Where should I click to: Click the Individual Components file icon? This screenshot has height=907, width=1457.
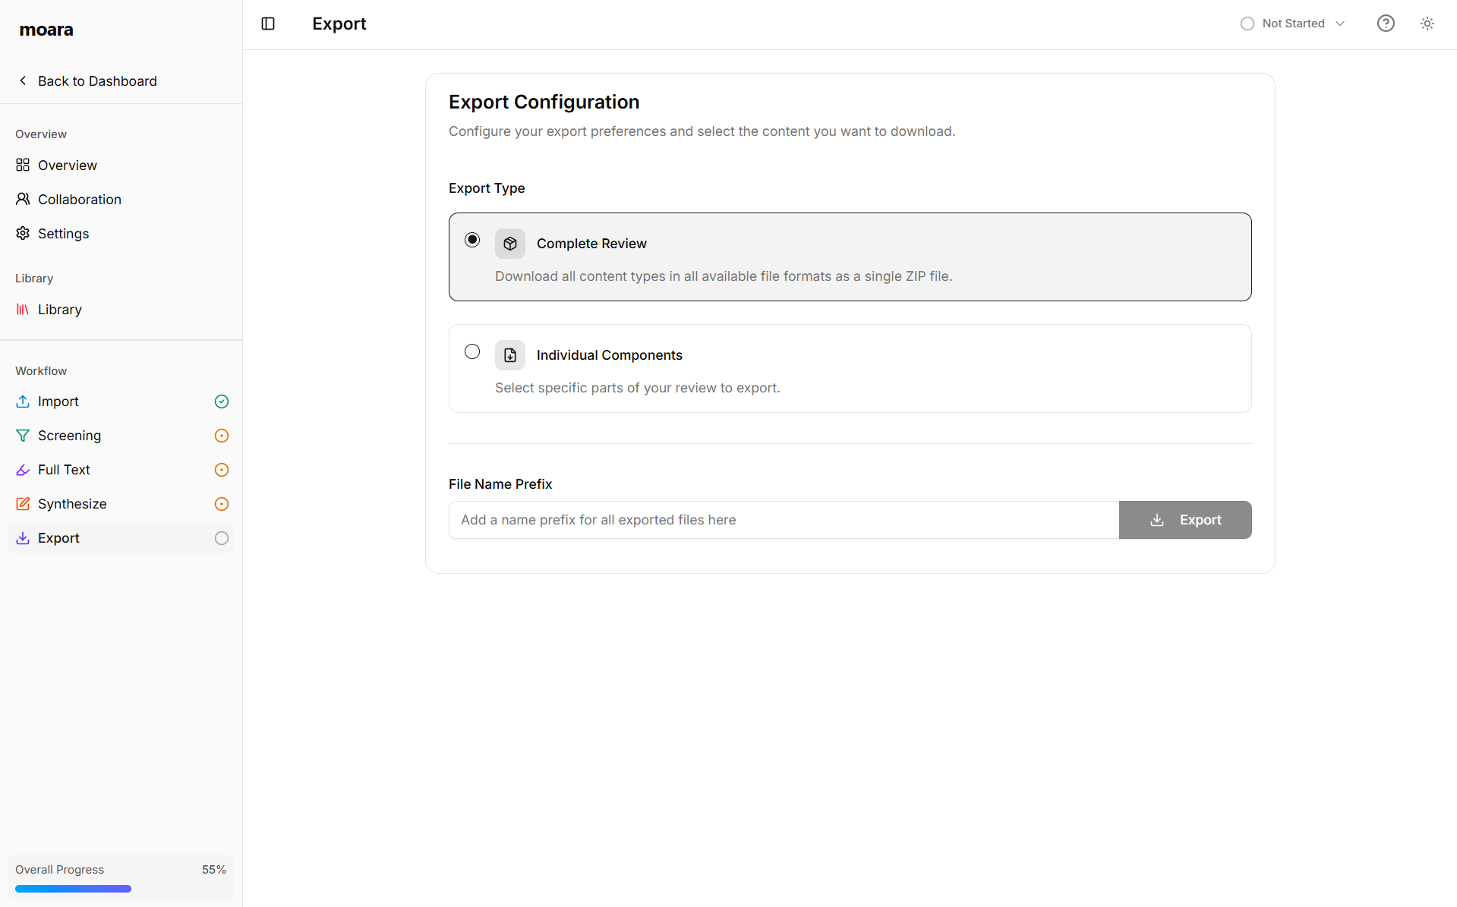[509, 354]
